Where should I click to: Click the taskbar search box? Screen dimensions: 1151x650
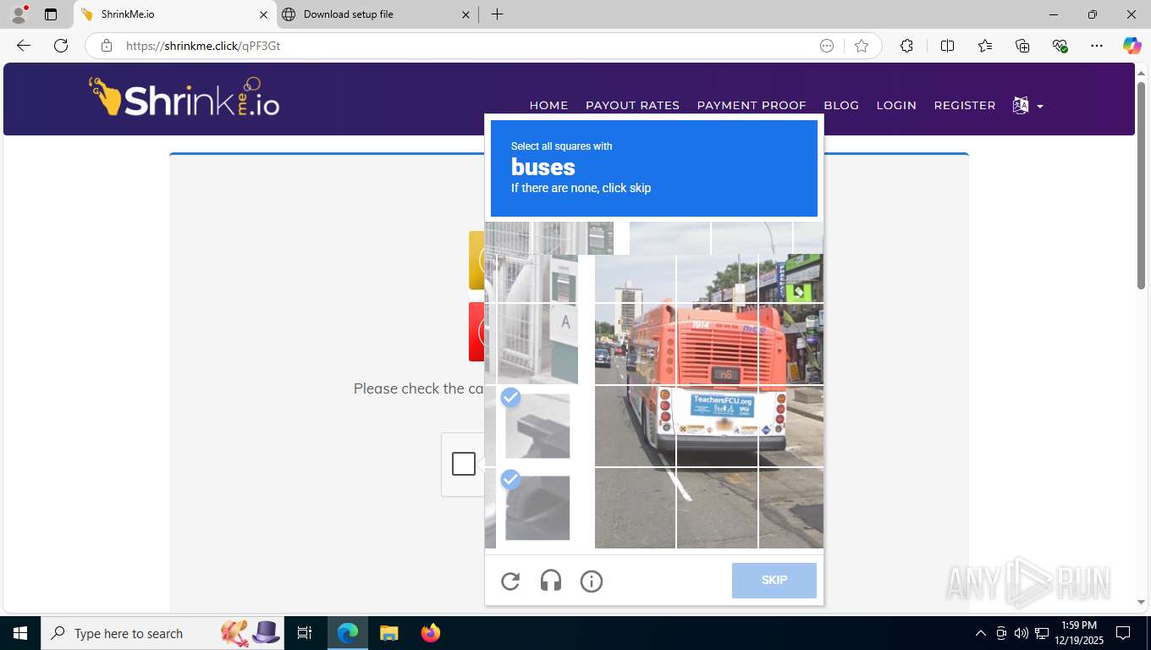(x=162, y=633)
